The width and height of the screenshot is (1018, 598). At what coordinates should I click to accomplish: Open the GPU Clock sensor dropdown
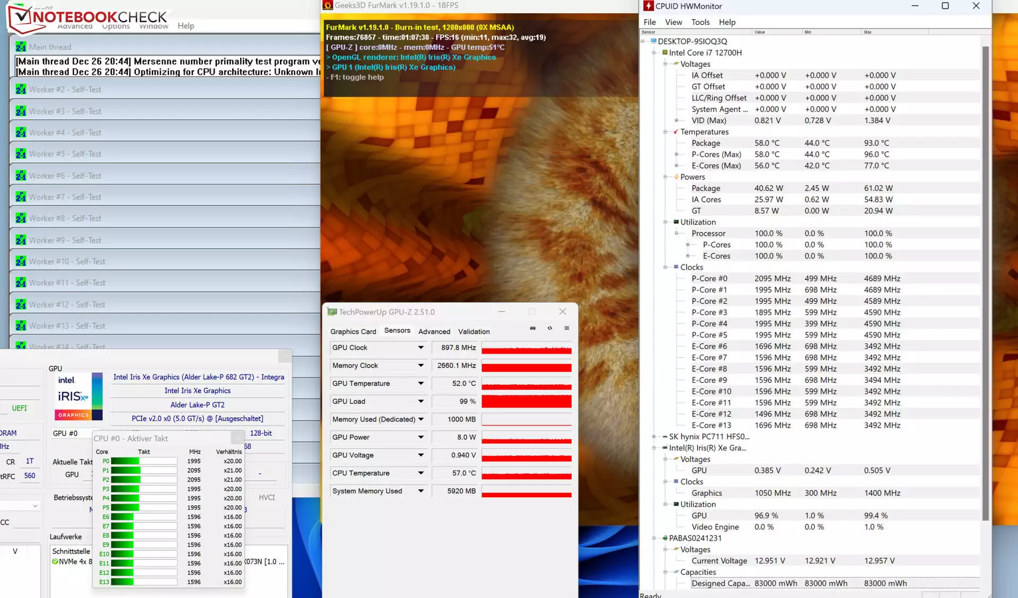pyautogui.click(x=421, y=348)
